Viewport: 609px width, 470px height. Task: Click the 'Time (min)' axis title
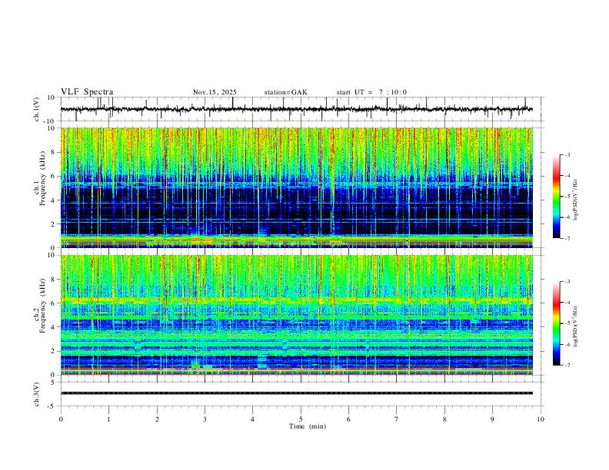pyautogui.click(x=308, y=426)
